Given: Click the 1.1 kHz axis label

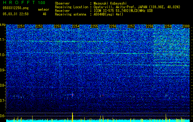Looking at the screenshot, I should tap(2, 40).
